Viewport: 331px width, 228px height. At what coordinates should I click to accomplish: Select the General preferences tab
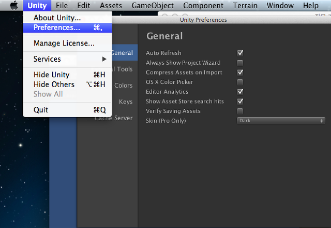[125, 53]
